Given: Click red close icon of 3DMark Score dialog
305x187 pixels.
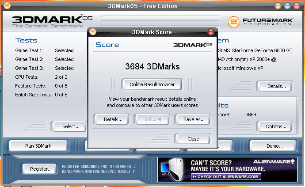Looking at the screenshot, I should [x=211, y=32].
